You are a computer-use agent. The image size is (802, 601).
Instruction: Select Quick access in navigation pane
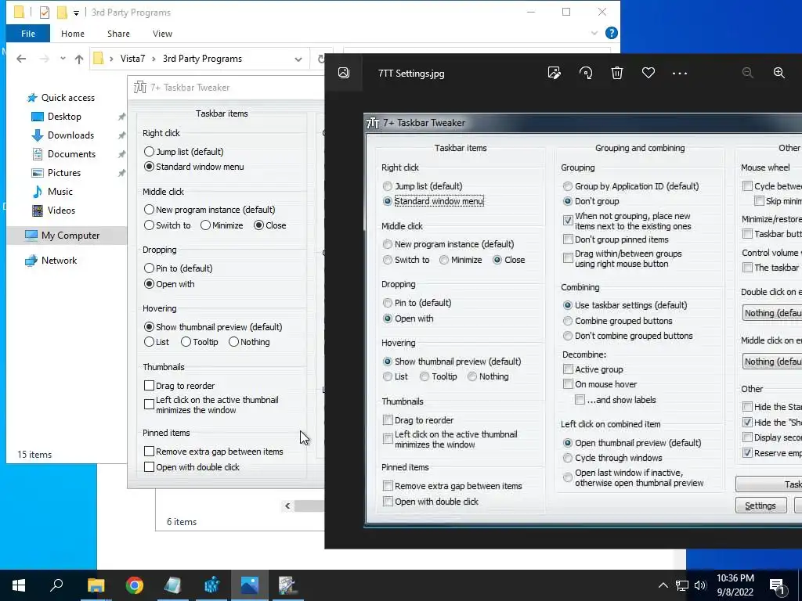click(x=67, y=98)
